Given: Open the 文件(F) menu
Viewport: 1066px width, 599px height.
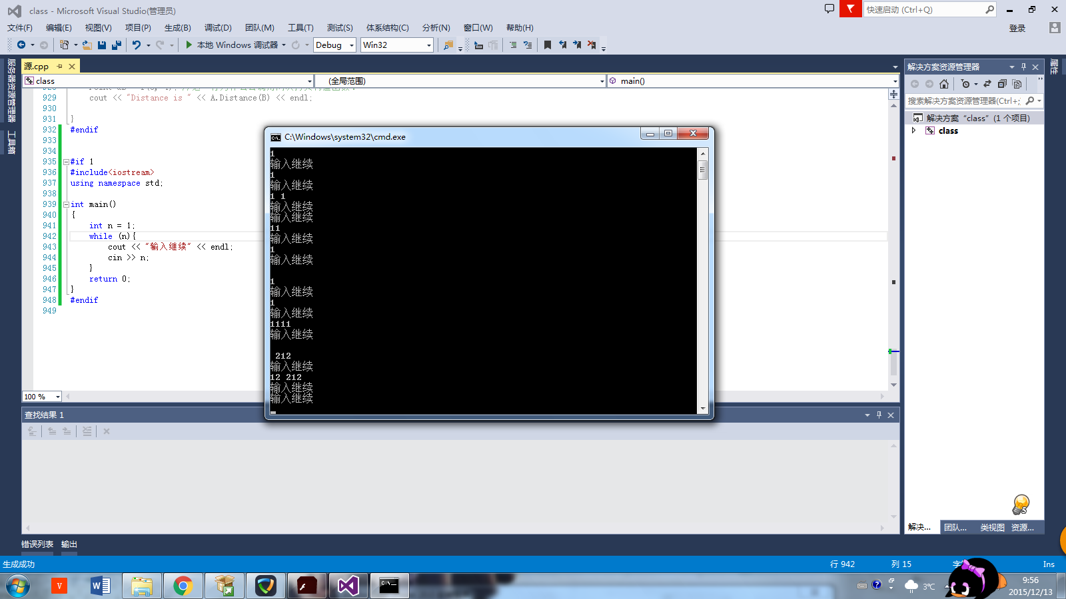Looking at the screenshot, I should 20,28.
